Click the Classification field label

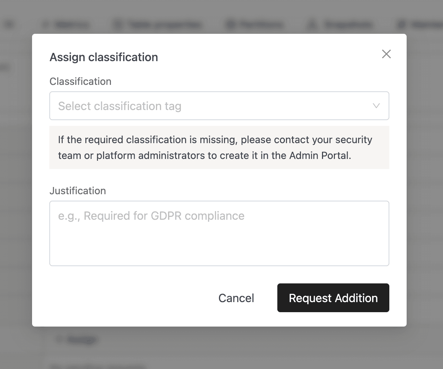click(x=80, y=81)
